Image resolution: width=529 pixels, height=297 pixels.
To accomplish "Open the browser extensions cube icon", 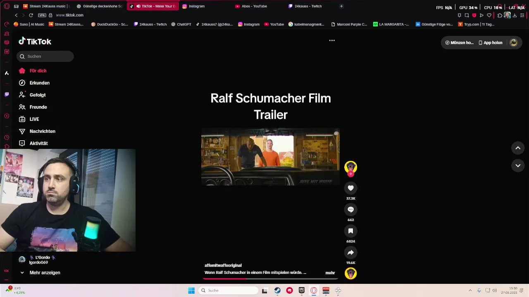I will [x=500, y=15].
